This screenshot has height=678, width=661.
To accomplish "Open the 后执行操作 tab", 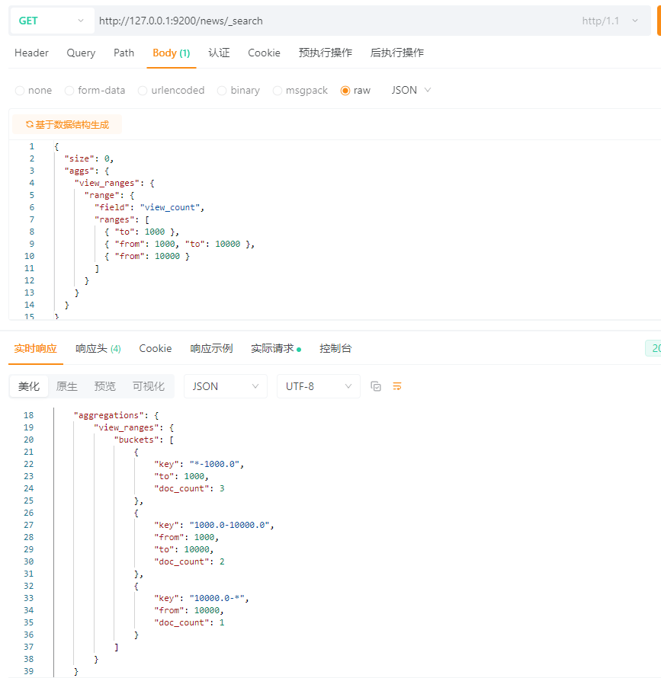I will (397, 53).
